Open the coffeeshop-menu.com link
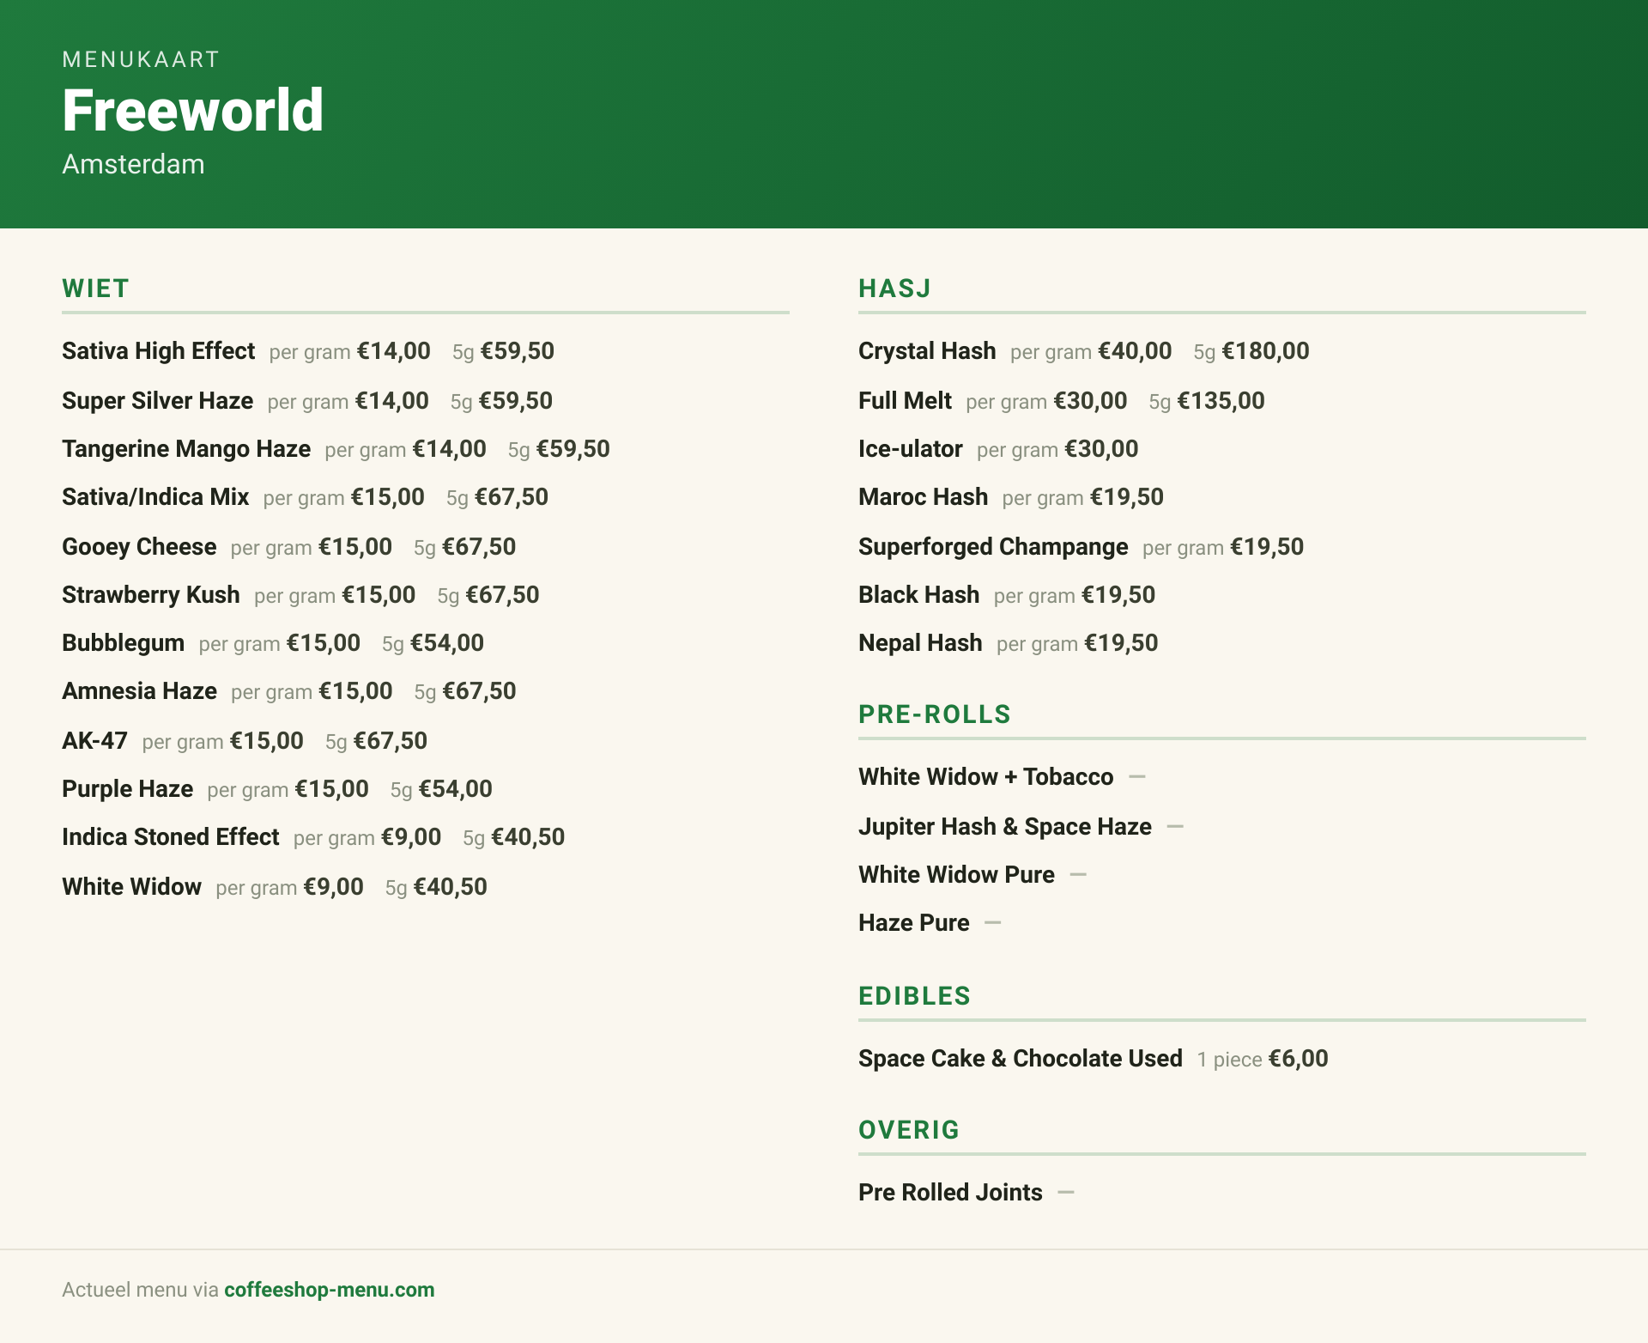The width and height of the screenshot is (1648, 1343). 329,1290
